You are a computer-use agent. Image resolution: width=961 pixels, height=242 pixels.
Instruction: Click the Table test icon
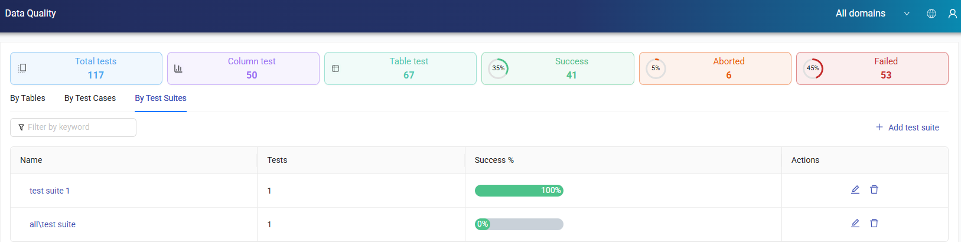tap(335, 68)
